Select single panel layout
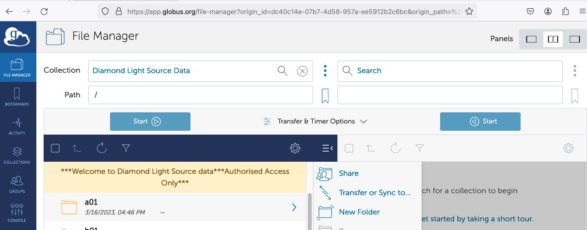The image size is (587, 230). (531, 39)
